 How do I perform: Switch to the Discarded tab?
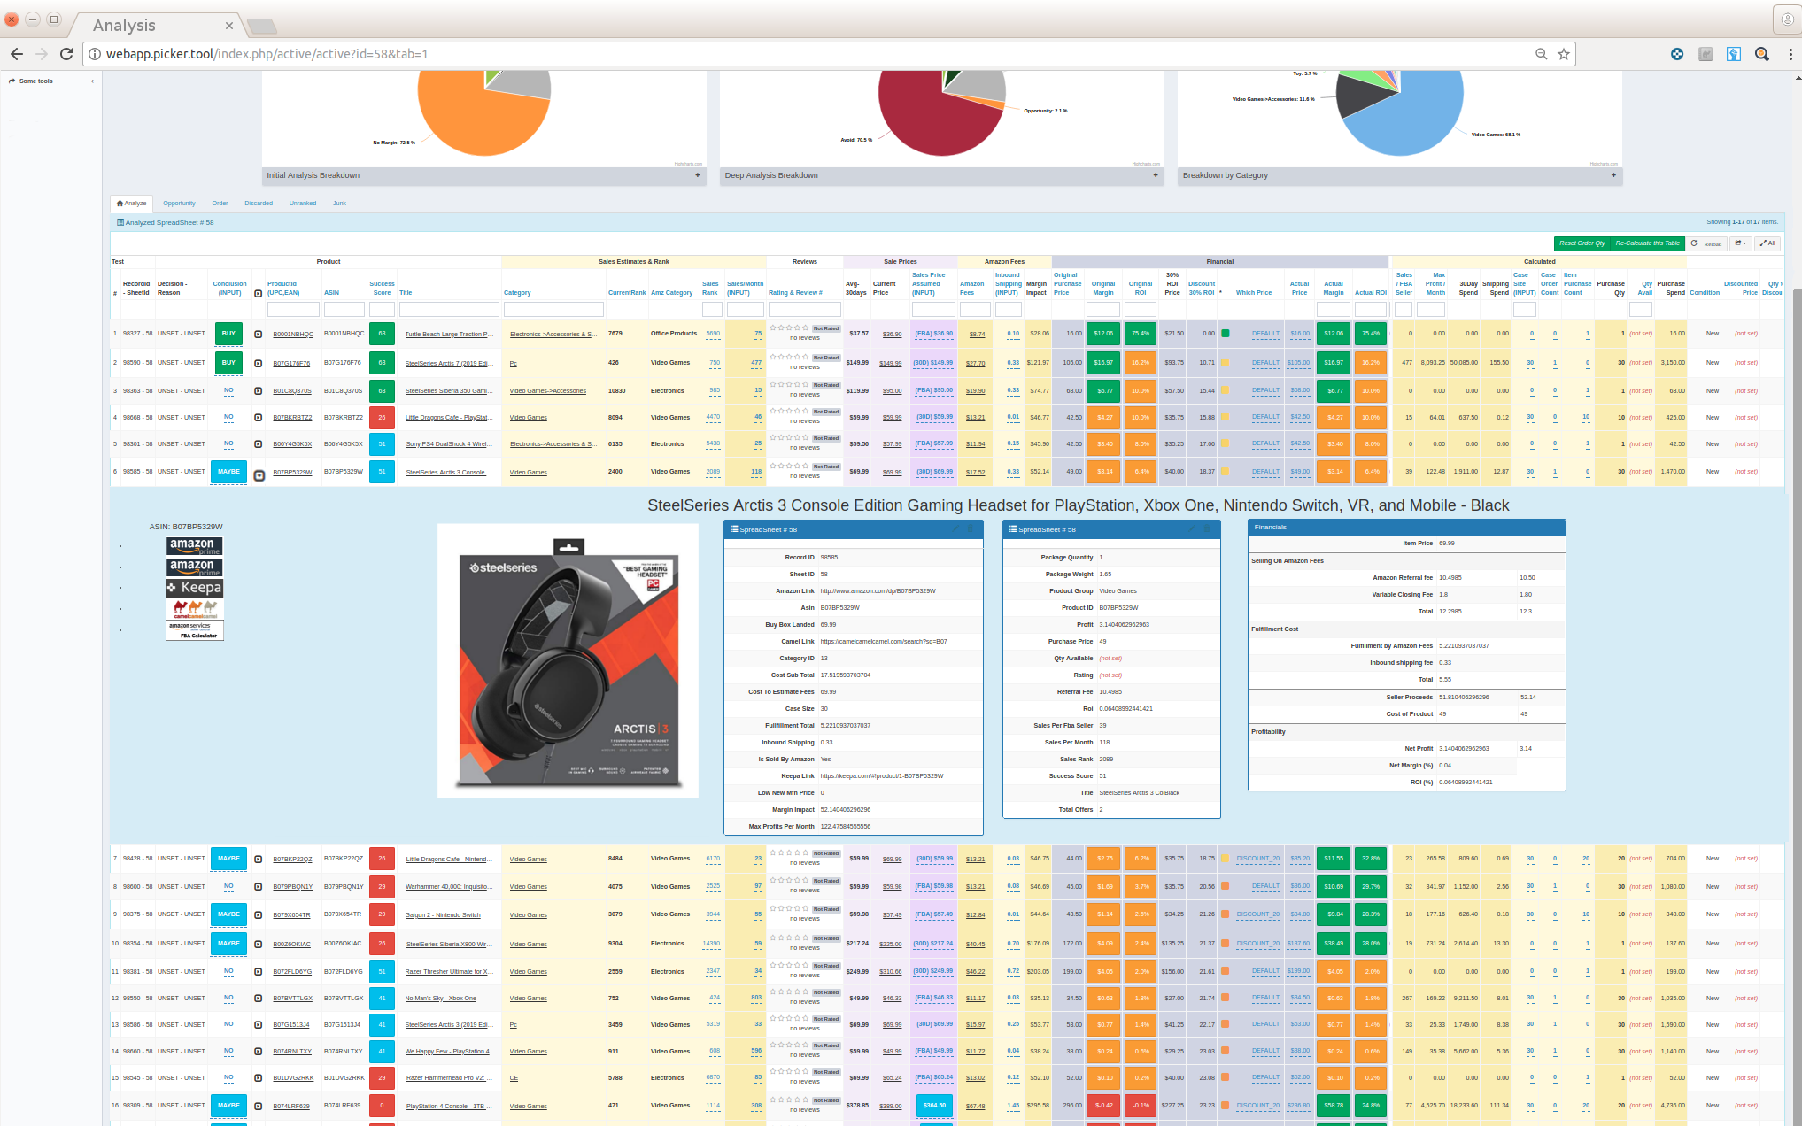pos(259,204)
